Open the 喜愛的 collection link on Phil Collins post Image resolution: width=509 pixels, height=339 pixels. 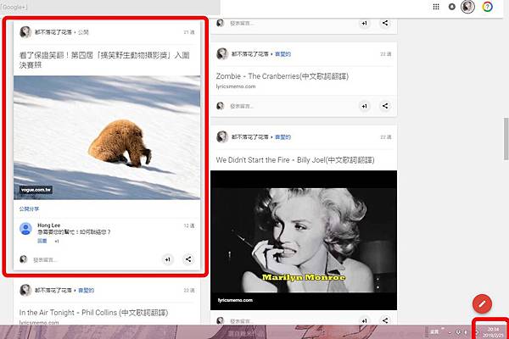tap(86, 291)
